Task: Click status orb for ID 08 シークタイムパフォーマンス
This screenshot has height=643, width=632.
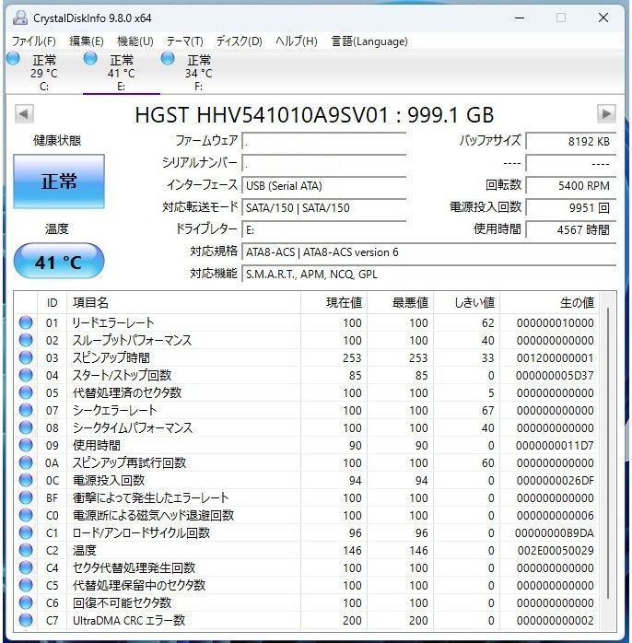Action: click(26, 427)
